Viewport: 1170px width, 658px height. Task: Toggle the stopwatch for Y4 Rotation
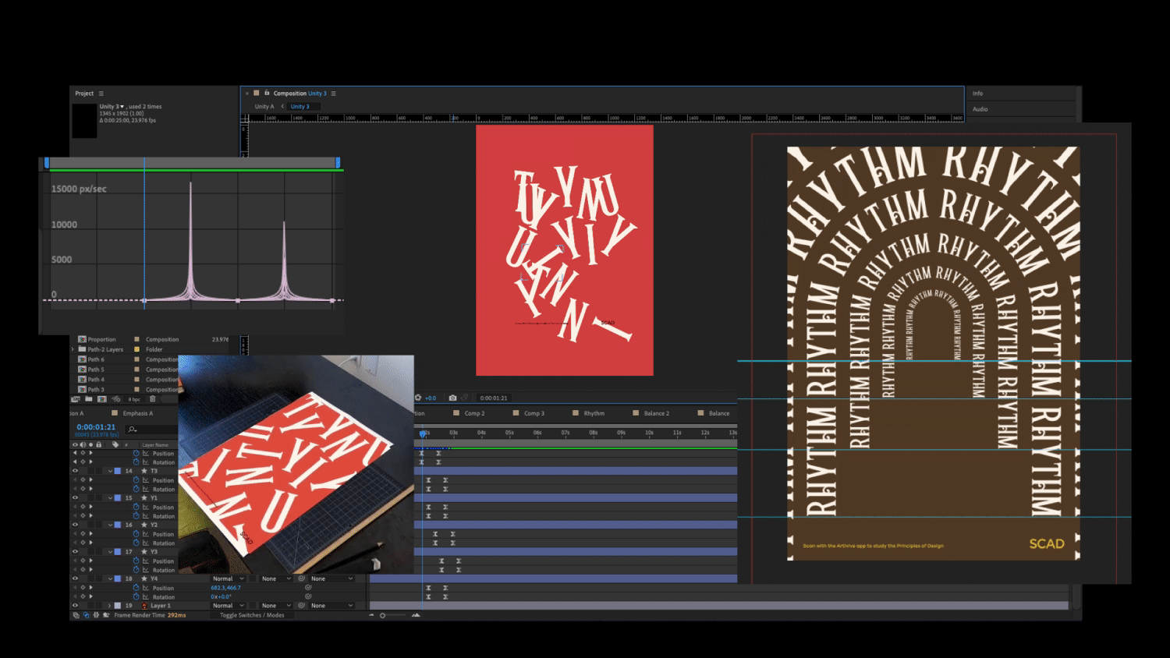(136, 597)
